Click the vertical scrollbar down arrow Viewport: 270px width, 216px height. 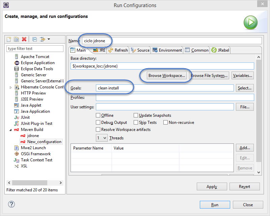point(259,172)
